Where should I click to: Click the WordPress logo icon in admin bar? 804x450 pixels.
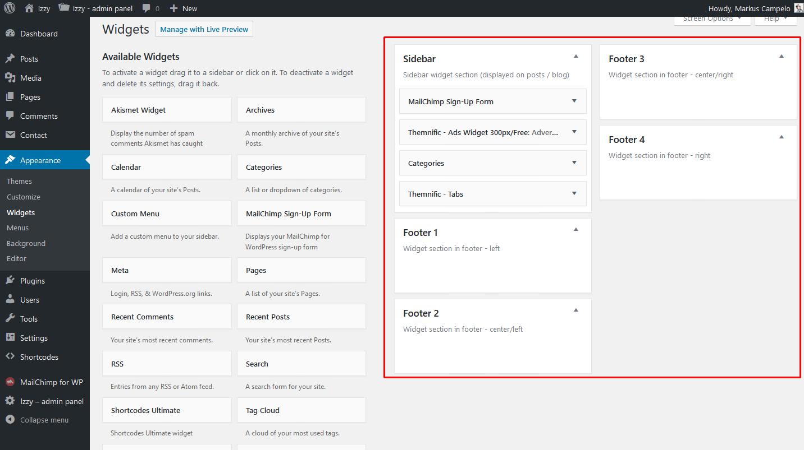tap(10, 8)
